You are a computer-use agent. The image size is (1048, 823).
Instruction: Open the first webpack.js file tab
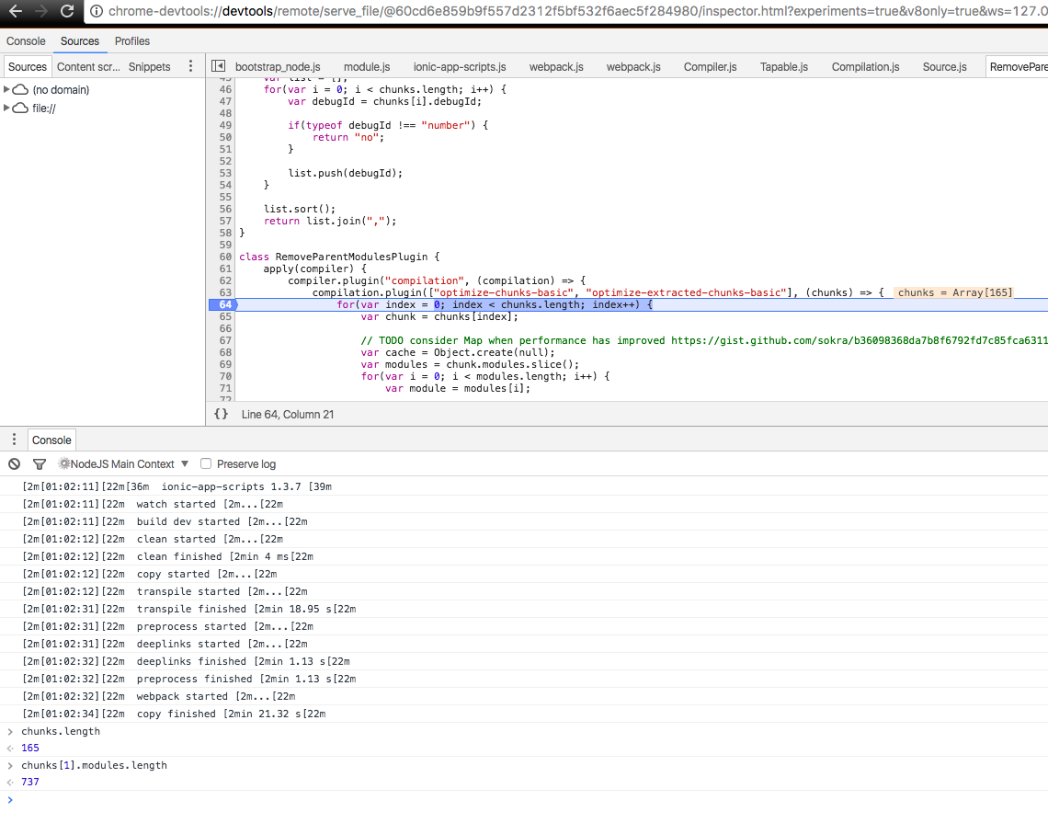click(556, 67)
